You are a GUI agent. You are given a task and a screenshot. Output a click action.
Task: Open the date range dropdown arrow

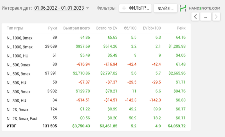(88, 8)
